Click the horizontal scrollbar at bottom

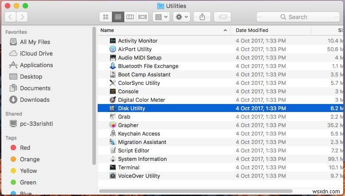(196, 191)
